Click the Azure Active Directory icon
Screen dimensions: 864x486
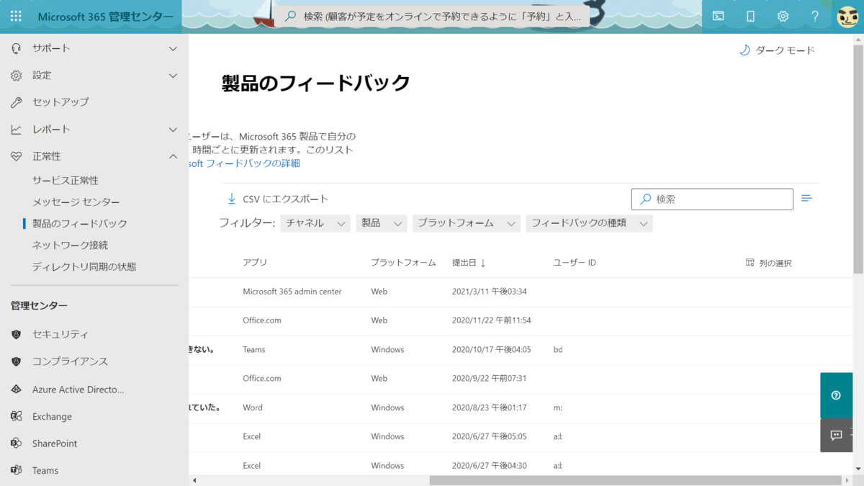tap(16, 390)
